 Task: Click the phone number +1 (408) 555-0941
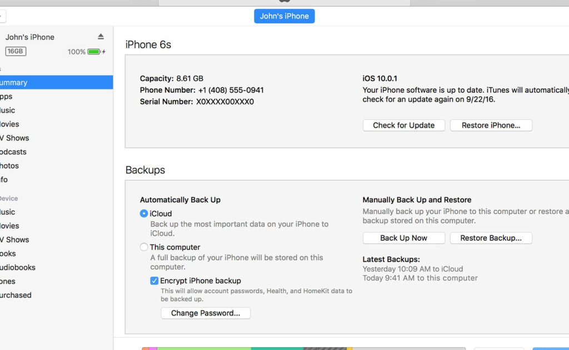point(231,90)
